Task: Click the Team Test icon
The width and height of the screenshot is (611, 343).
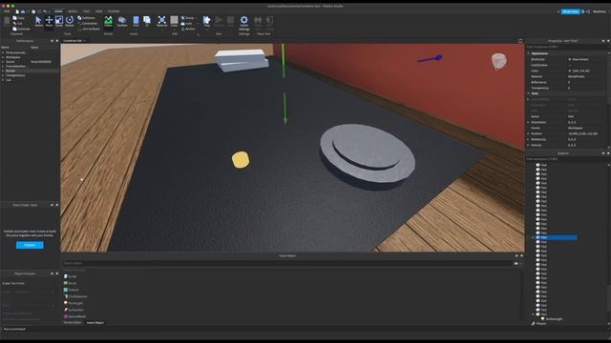Action: pos(258,21)
